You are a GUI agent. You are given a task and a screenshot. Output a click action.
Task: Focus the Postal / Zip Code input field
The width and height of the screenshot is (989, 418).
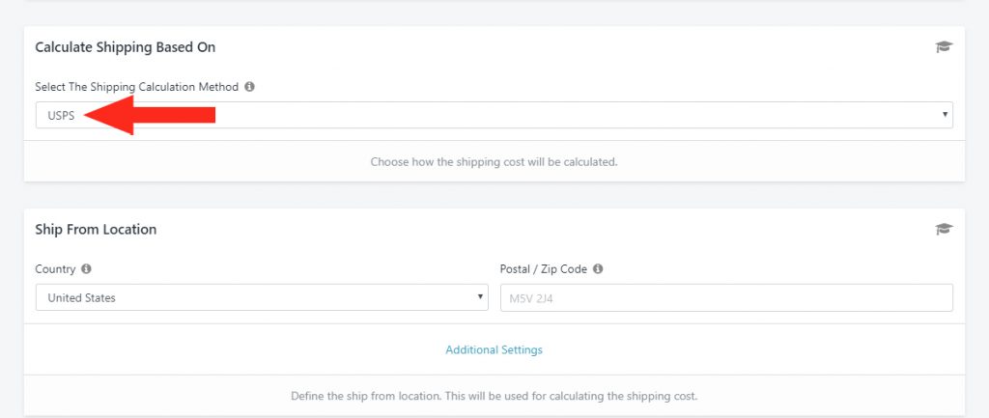point(726,297)
